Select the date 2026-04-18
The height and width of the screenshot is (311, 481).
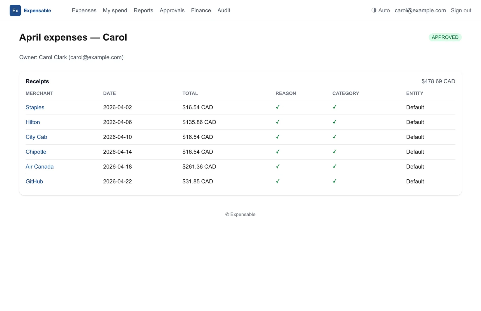(x=118, y=167)
